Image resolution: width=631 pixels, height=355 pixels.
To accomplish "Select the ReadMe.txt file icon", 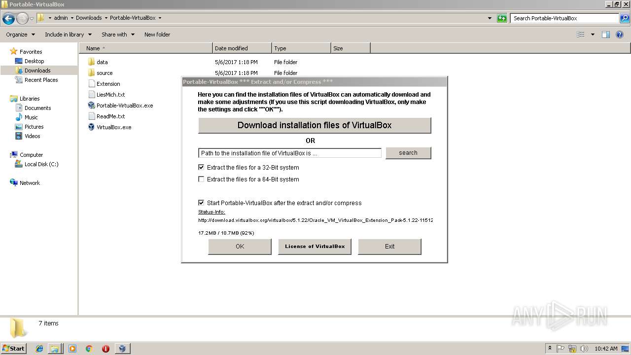I will (x=91, y=116).
